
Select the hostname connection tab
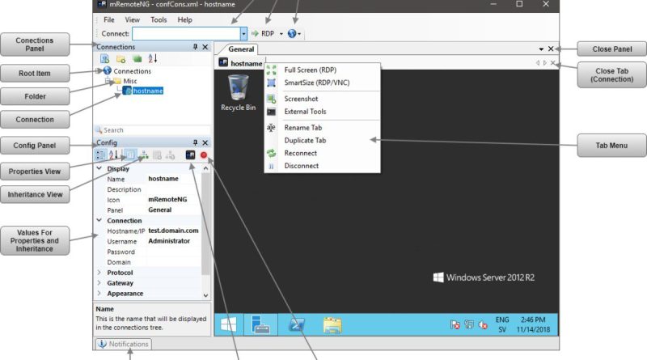pyautogui.click(x=241, y=63)
